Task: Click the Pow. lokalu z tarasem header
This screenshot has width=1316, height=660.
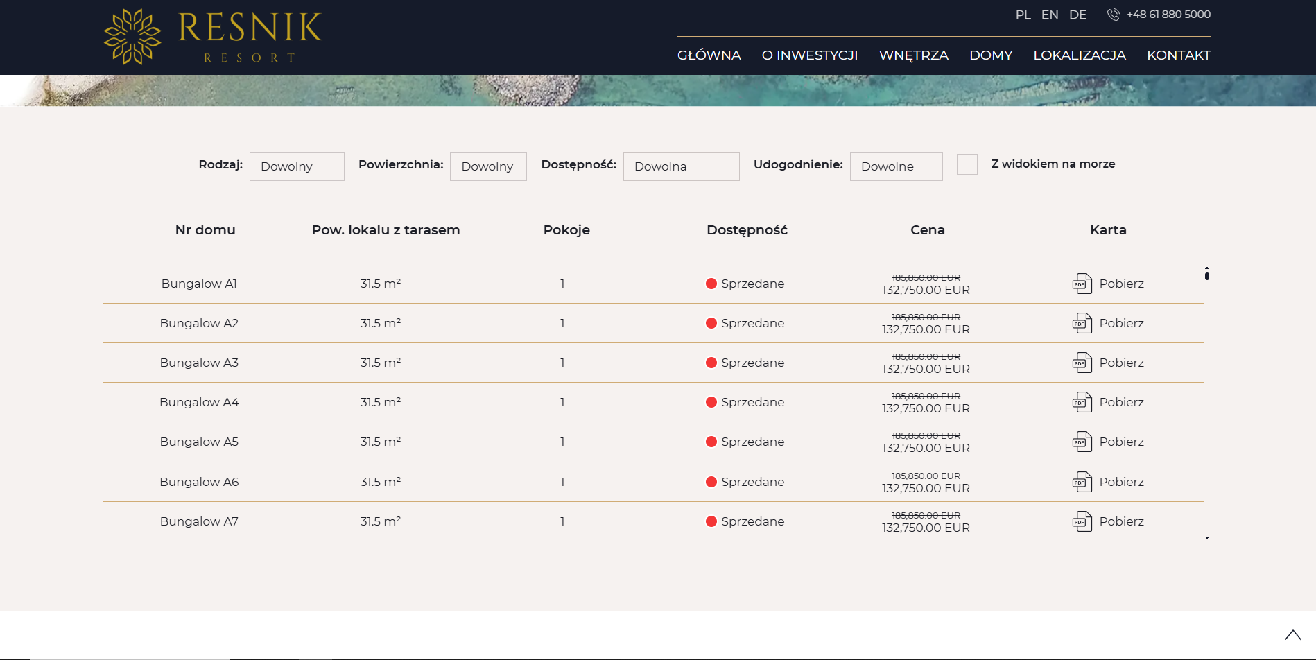Action: tap(386, 230)
